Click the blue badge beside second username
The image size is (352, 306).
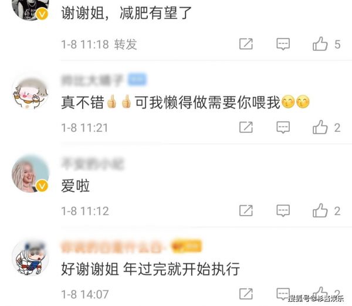tap(137, 80)
